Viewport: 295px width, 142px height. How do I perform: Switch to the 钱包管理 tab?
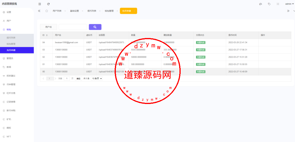[x=109, y=11]
